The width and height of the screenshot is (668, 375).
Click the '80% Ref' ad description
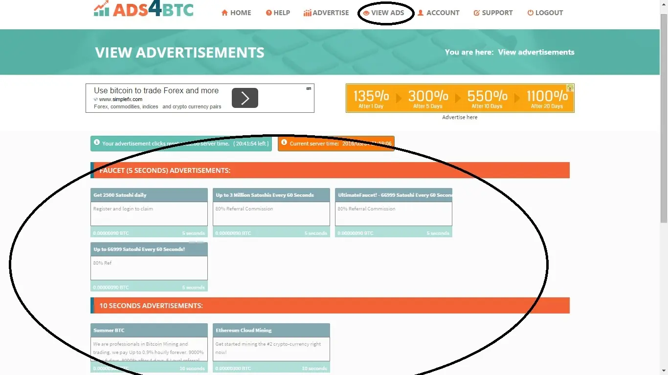(102, 263)
